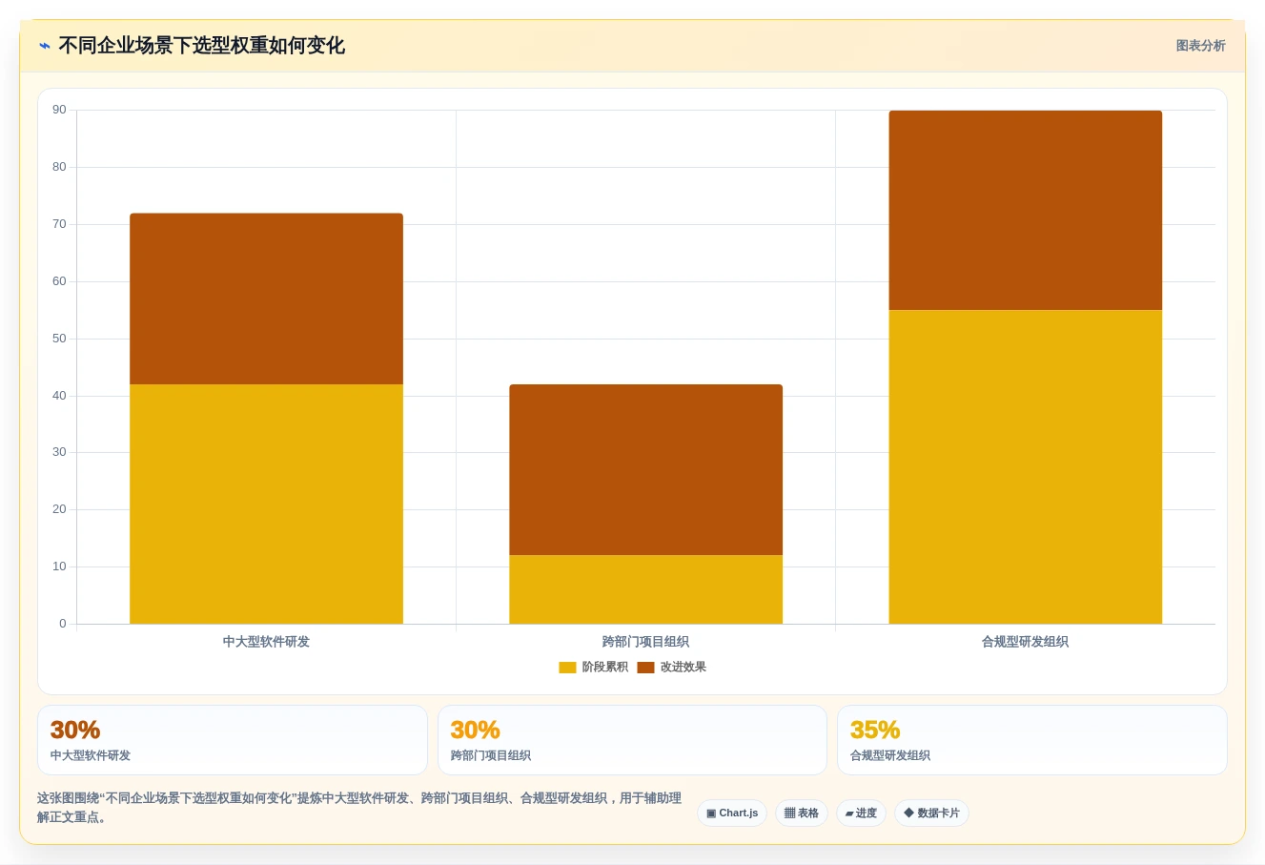
Task: Click the 图表分析 label in header
Action: click(x=1200, y=46)
